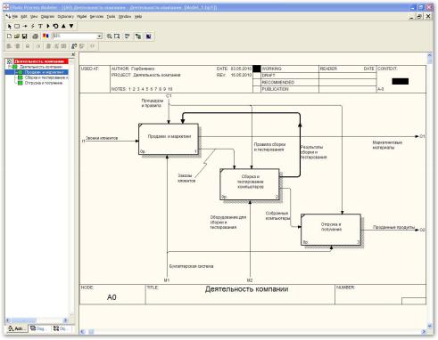438x340 pixels.
Task: Go to the parent diagram with up triangle
Action: tap(63, 26)
